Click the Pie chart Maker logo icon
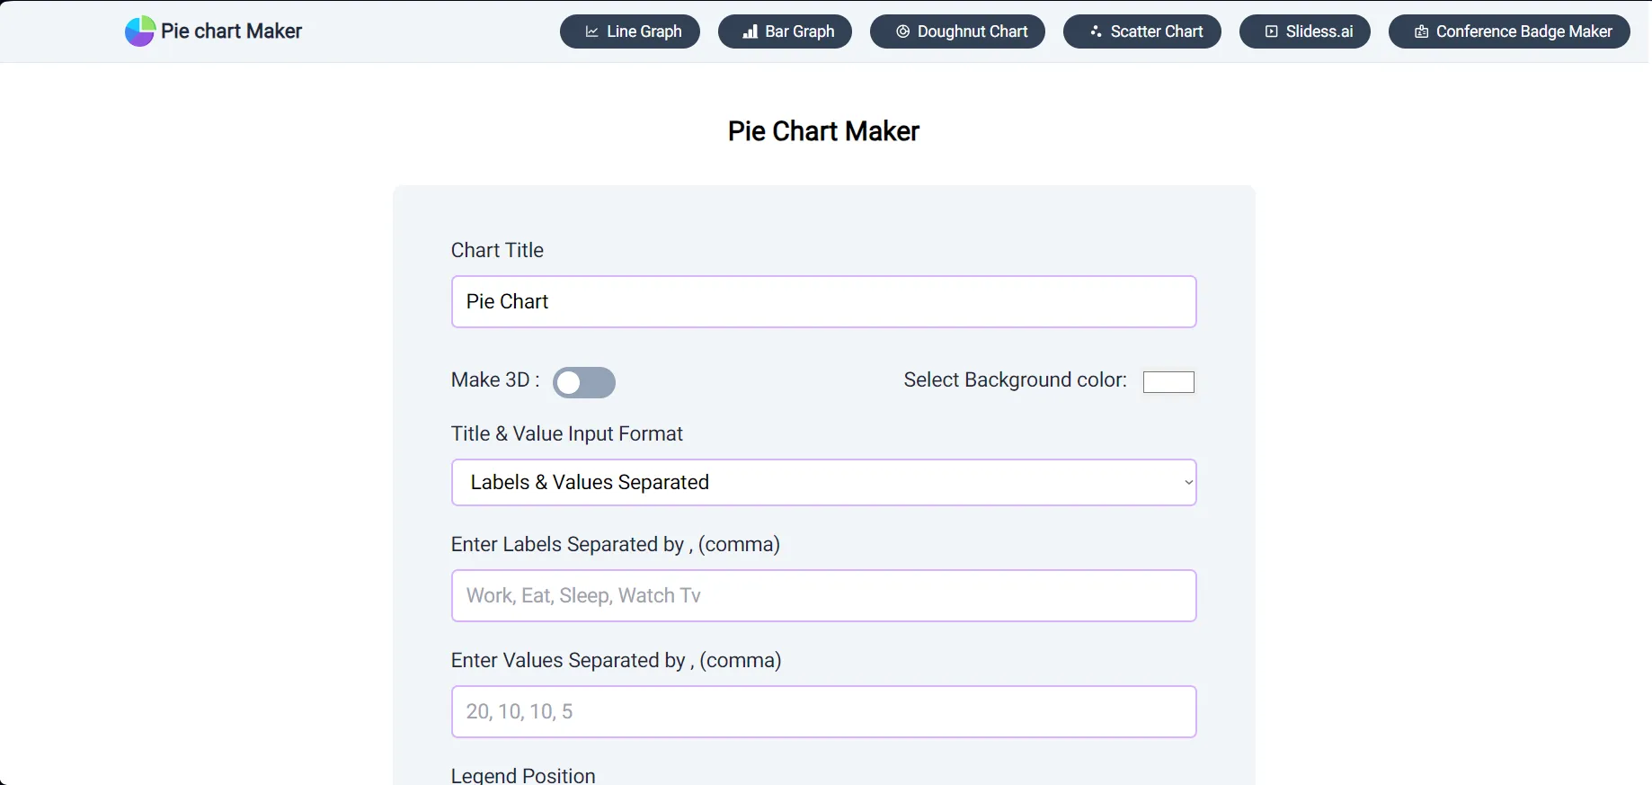Image resolution: width=1652 pixels, height=785 pixels. click(139, 31)
